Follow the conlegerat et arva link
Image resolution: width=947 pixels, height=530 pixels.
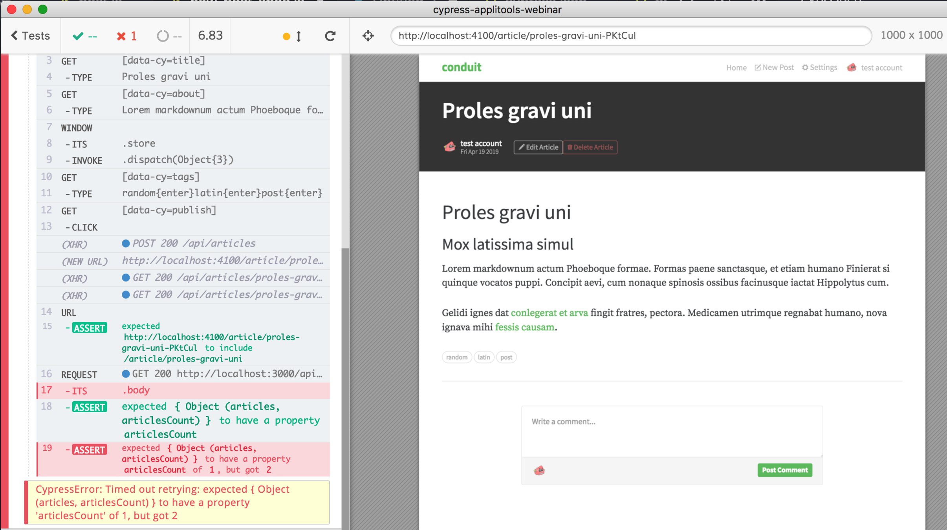549,313
